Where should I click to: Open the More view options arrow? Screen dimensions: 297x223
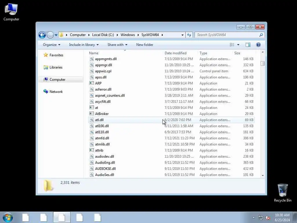[x=238, y=45]
